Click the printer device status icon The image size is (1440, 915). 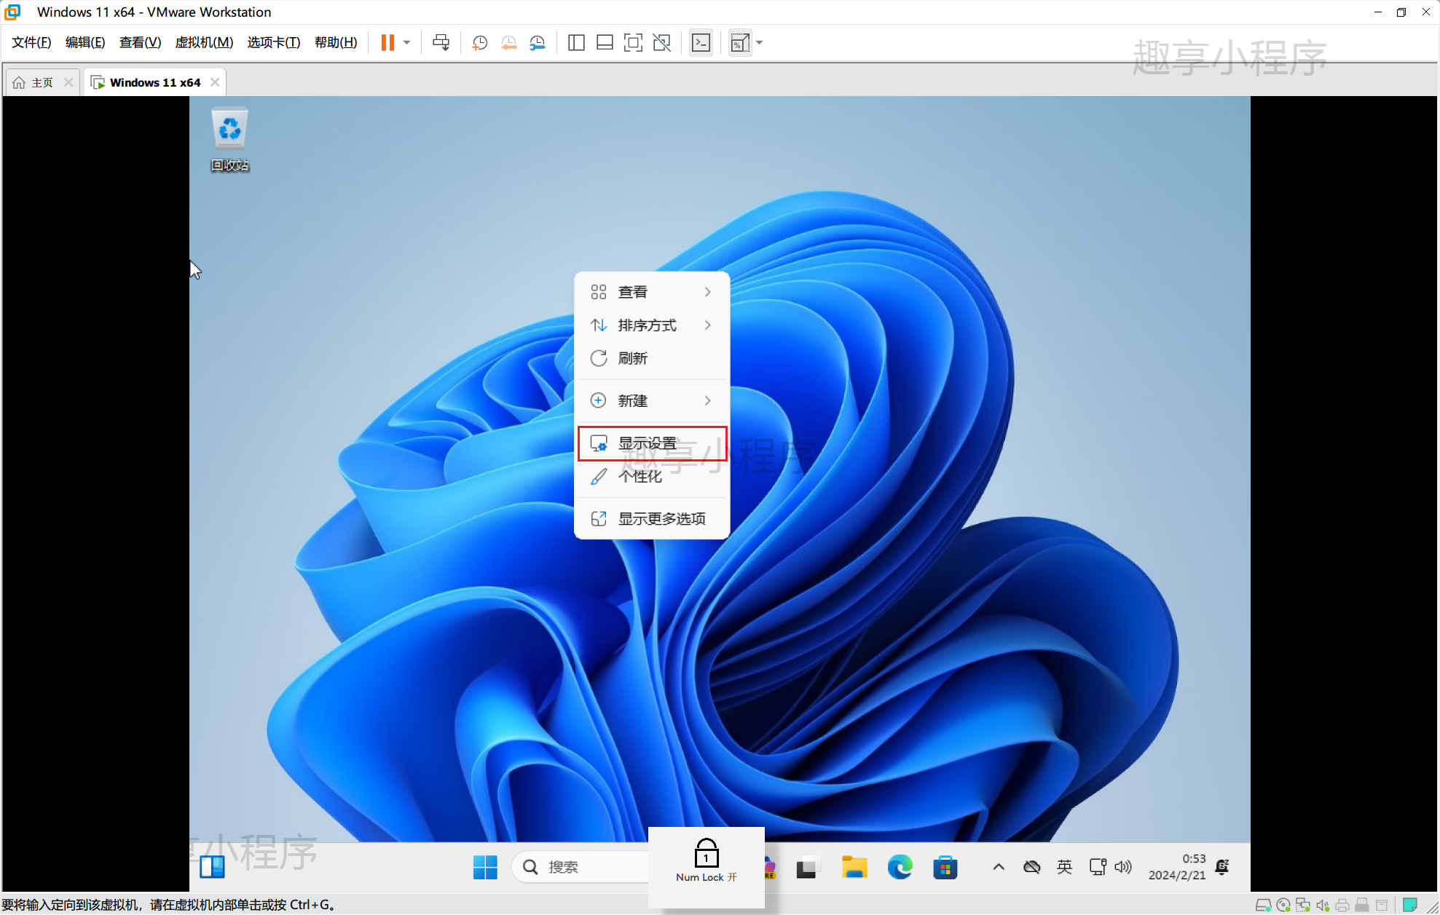(x=1342, y=906)
